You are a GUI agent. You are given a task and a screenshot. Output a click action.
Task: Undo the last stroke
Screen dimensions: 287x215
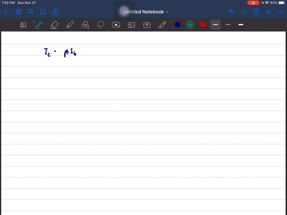[x=231, y=12]
